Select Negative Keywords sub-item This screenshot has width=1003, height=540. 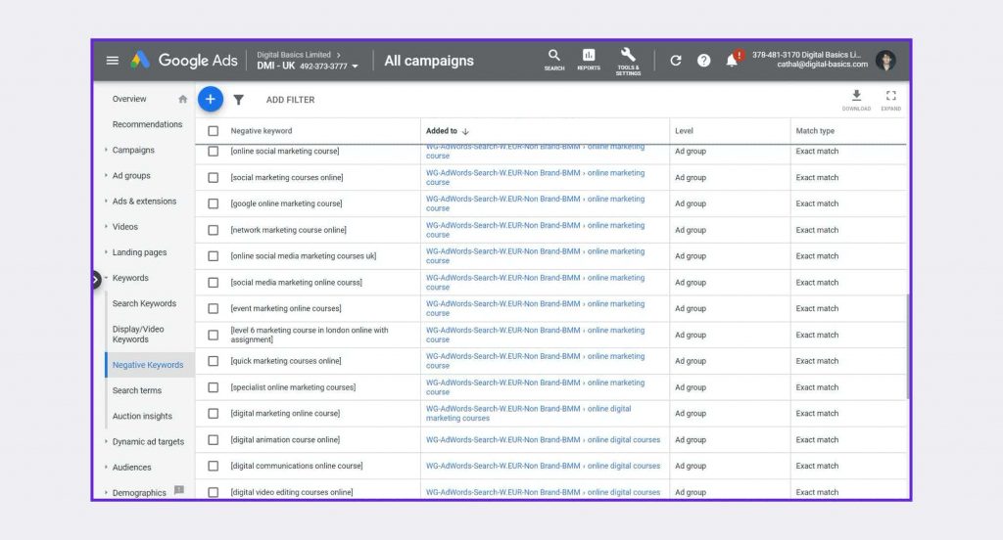pyautogui.click(x=148, y=365)
